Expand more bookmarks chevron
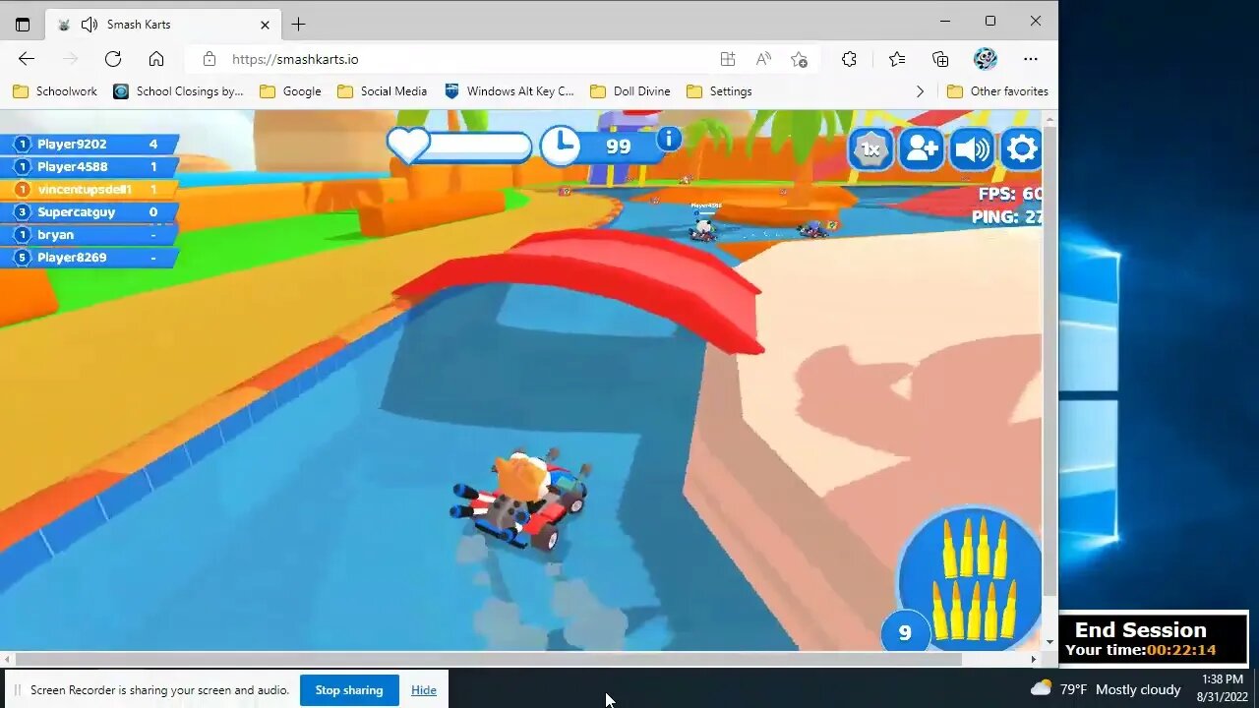 (920, 90)
